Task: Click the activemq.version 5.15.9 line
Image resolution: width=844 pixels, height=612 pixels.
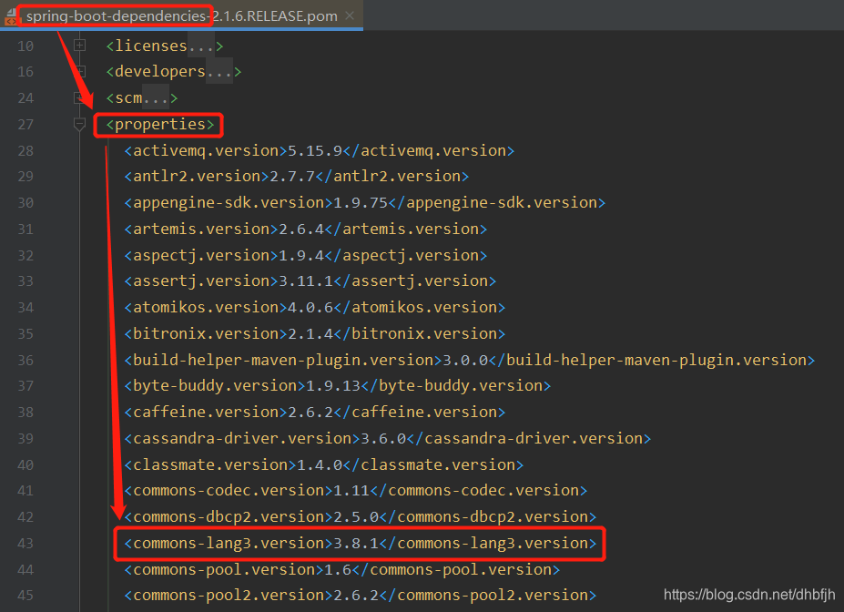Action: pyautogui.click(x=320, y=150)
